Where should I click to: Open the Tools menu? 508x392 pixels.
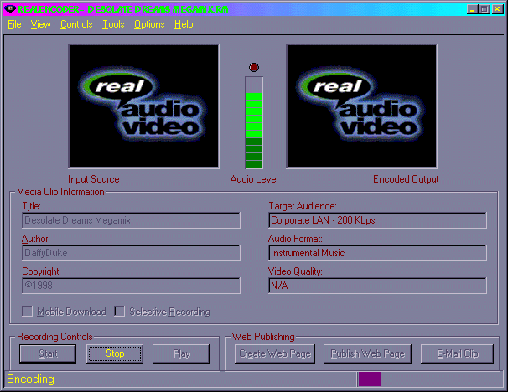[113, 24]
